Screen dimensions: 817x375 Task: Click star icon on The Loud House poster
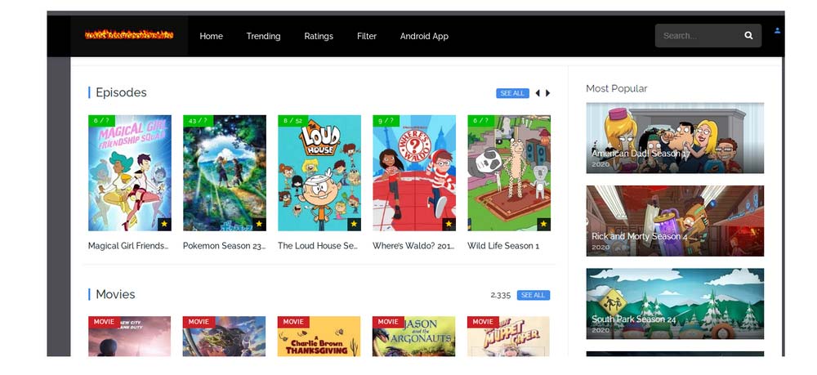point(354,224)
